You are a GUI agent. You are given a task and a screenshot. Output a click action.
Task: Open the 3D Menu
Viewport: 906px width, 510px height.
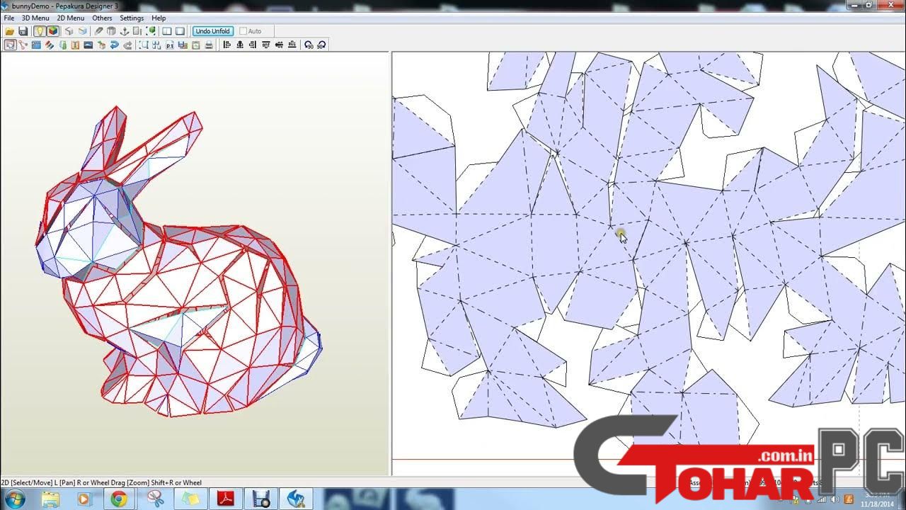(35, 18)
